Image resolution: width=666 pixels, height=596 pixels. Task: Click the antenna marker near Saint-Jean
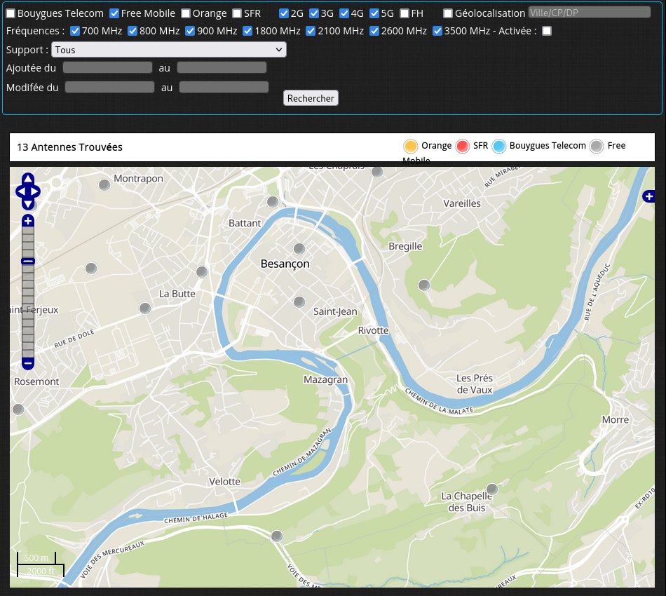(x=299, y=302)
